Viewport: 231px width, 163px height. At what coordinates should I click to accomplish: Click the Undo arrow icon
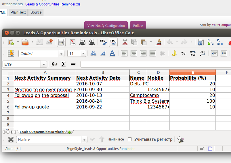click(169, 42)
